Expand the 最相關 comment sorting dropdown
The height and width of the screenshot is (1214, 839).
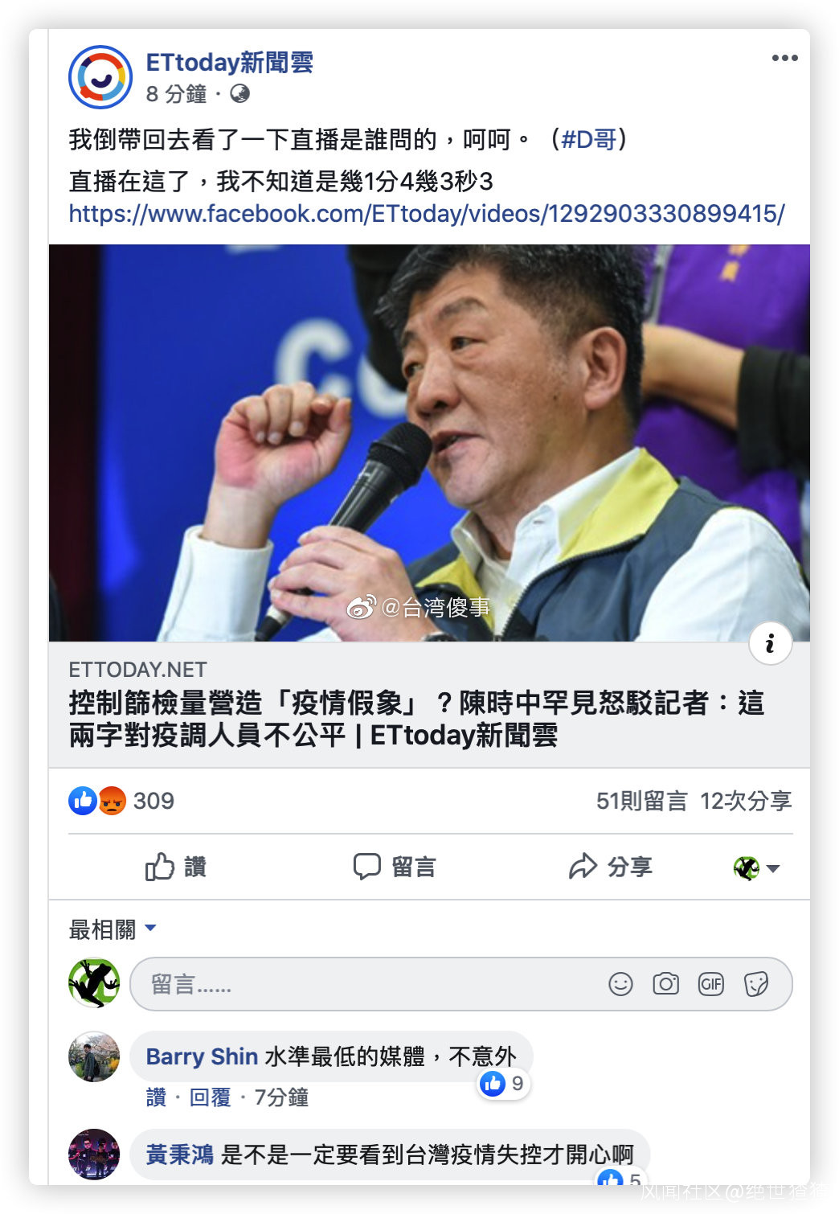113,929
